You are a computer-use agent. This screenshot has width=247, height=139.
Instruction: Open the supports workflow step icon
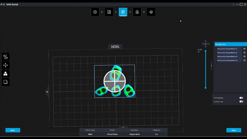tap(137, 12)
